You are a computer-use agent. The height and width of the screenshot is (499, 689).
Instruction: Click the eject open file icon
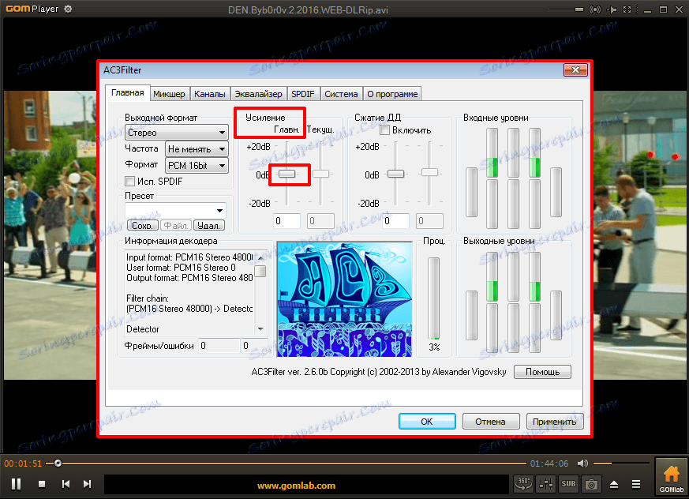[614, 484]
